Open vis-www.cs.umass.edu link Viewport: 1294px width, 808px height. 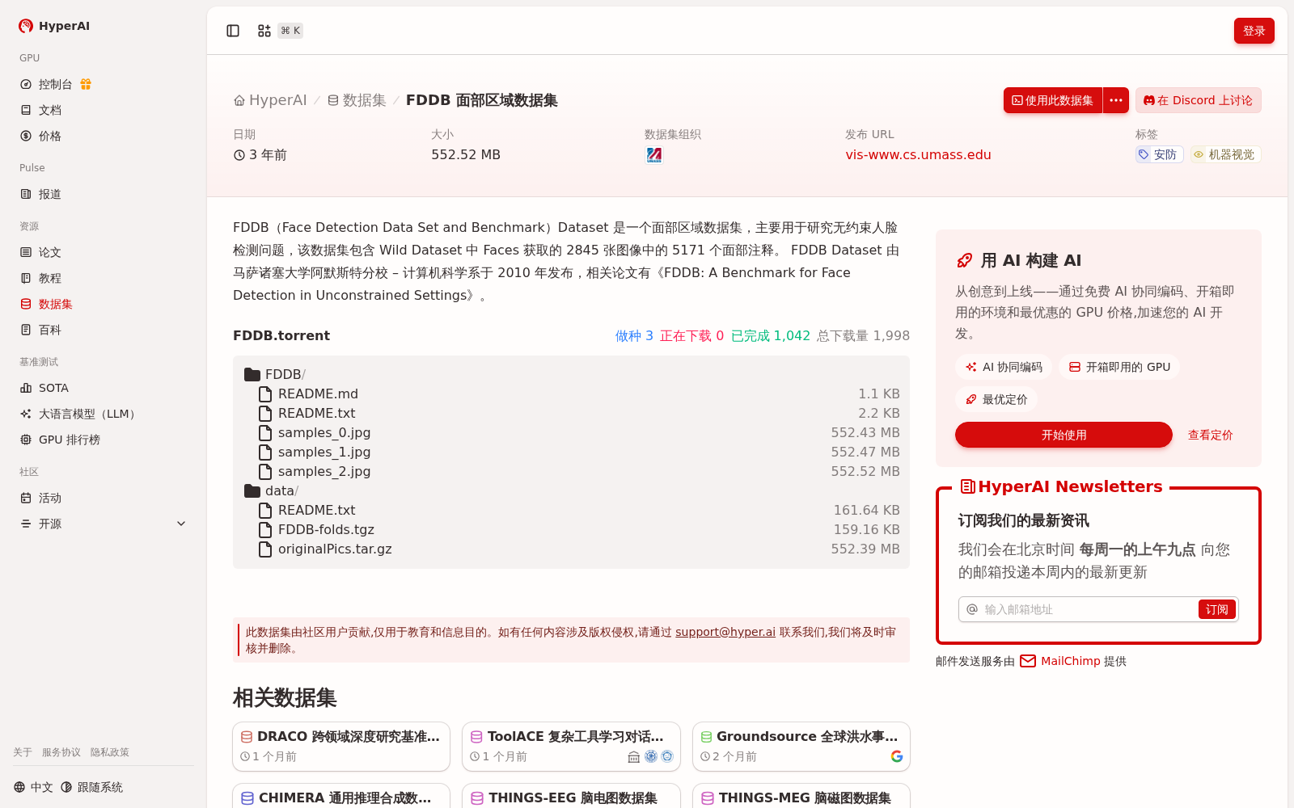[918, 154]
